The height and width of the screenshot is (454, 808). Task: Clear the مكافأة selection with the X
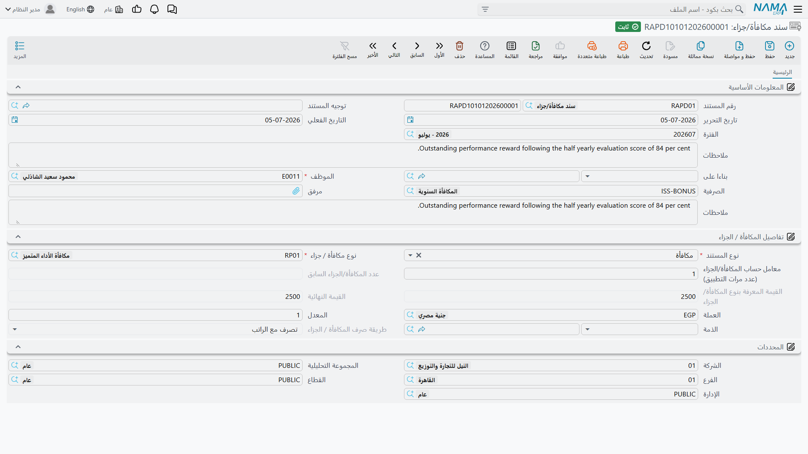point(419,255)
